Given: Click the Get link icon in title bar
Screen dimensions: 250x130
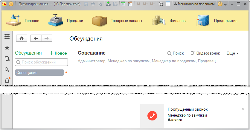Looking at the screenshot, I should (x=108, y=4).
